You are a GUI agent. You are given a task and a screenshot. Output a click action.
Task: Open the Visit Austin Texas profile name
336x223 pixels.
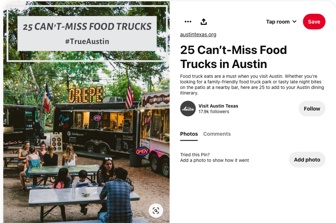218,106
